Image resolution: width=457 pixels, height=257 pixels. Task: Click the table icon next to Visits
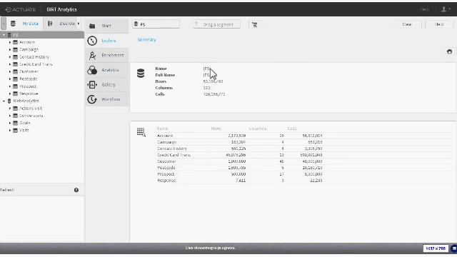click(x=16, y=131)
